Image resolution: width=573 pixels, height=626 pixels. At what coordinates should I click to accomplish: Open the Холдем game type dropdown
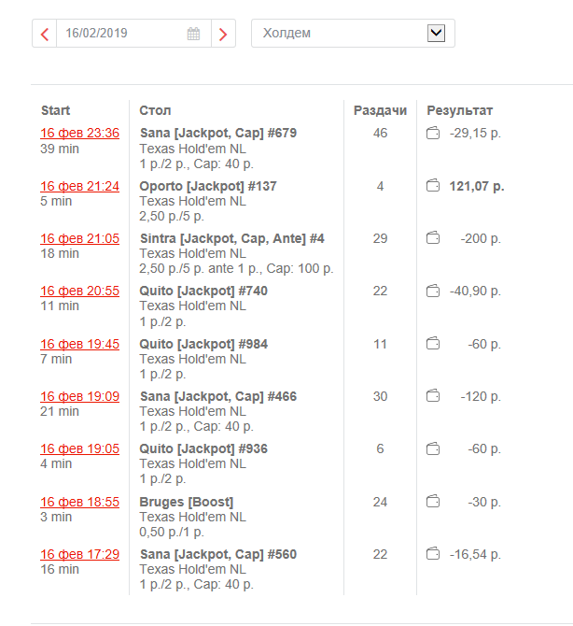point(436,33)
